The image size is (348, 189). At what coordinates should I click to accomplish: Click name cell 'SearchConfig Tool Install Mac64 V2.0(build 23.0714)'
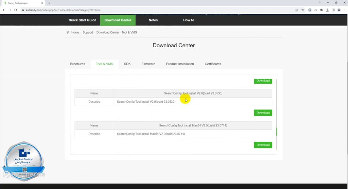coord(193,125)
